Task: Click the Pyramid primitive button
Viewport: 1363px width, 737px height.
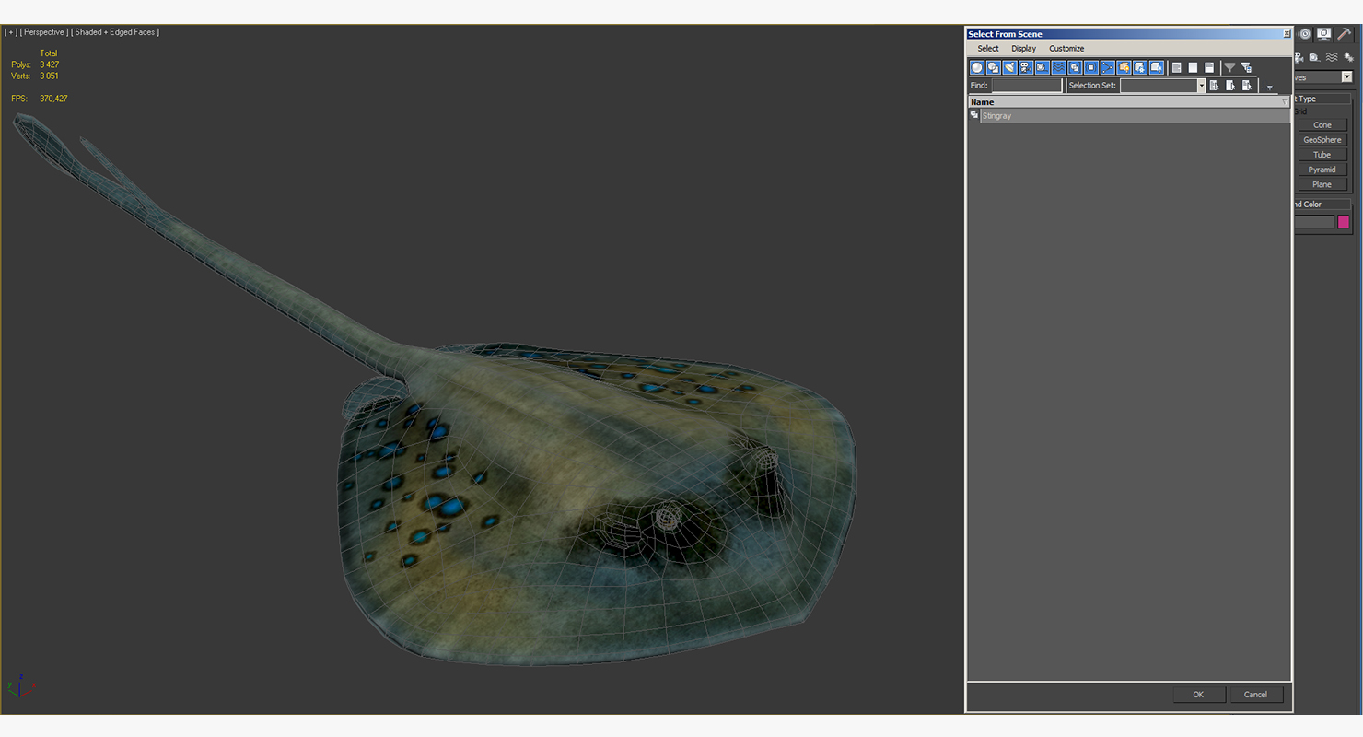Action: pyautogui.click(x=1322, y=170)
